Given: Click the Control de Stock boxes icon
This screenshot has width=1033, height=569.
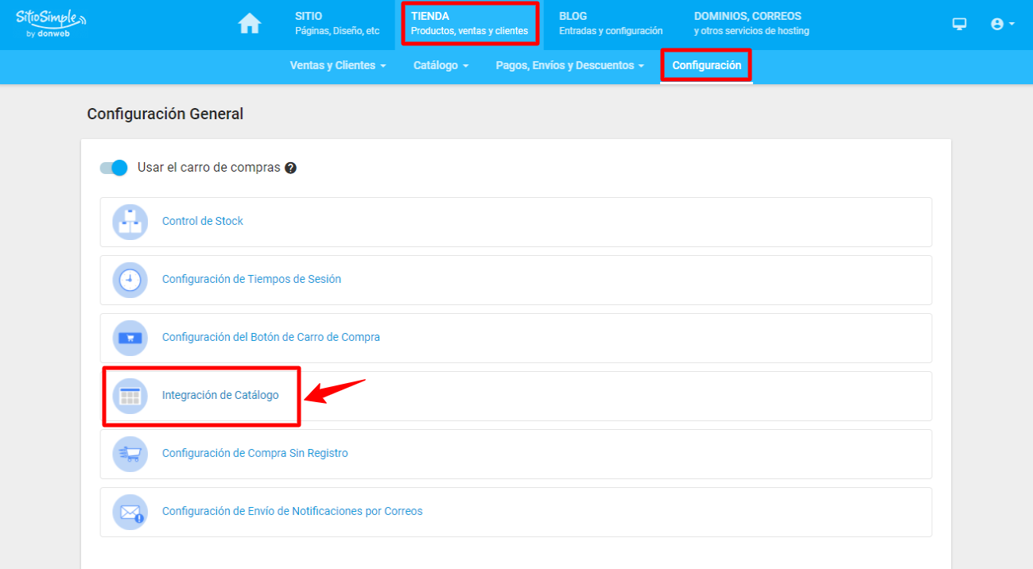Looking at the screenshot, I should [130, 222].
